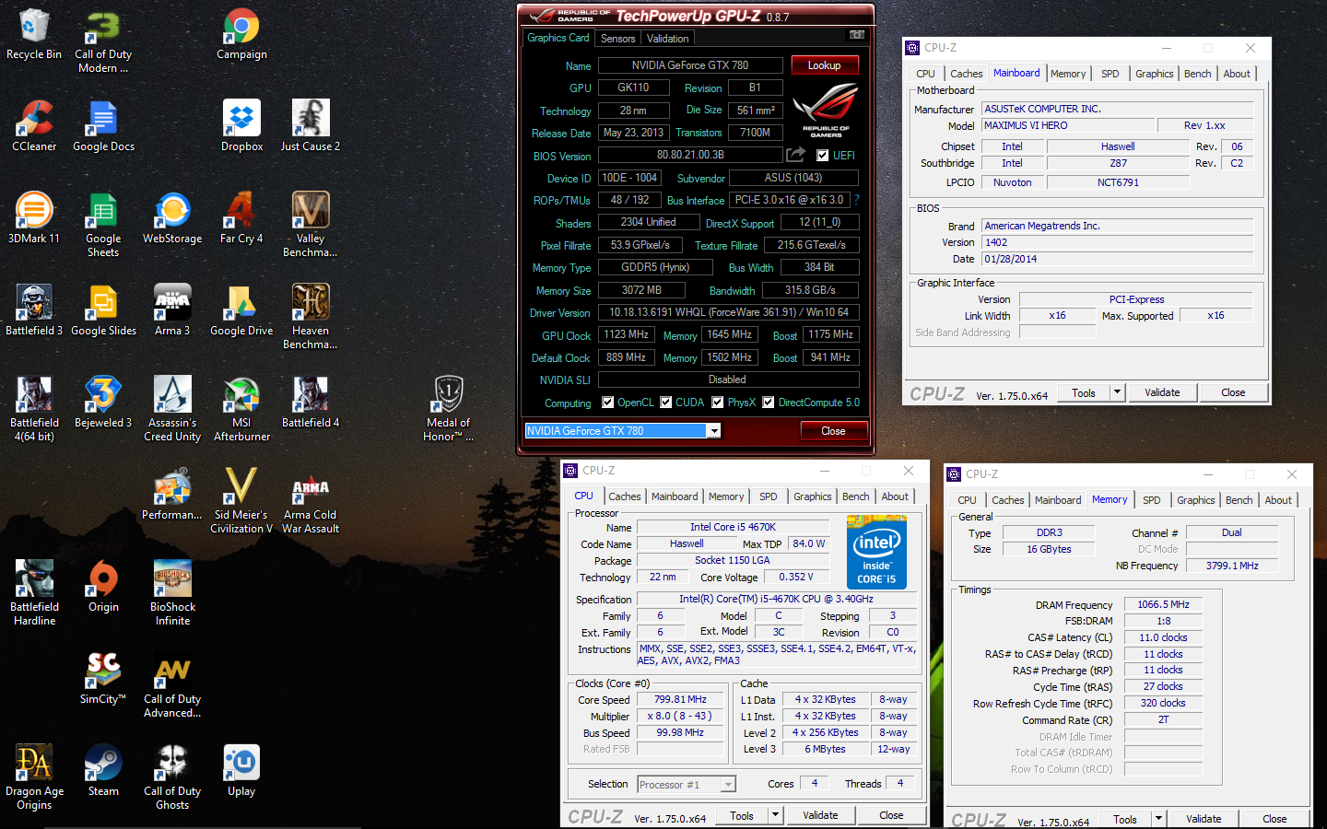
Task: Open Graphics tab in Memory CPU-Z window
Action: (1195, 500)
